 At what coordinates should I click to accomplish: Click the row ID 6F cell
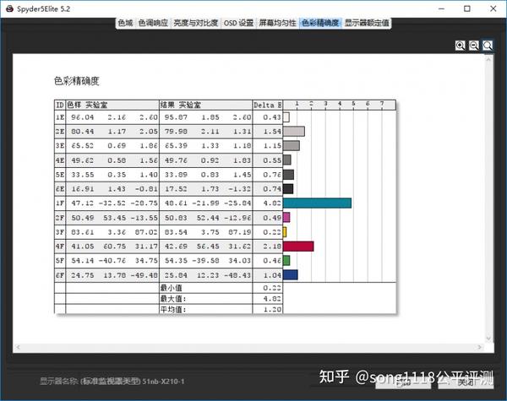pyautogui.click(x=60, y=275)
